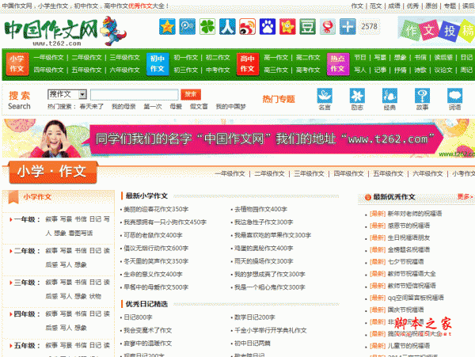The height and width of the screenshot is (357, 475).
Task: Open the 搜作文 search type dropdown
Action: (x=67, y=94)
